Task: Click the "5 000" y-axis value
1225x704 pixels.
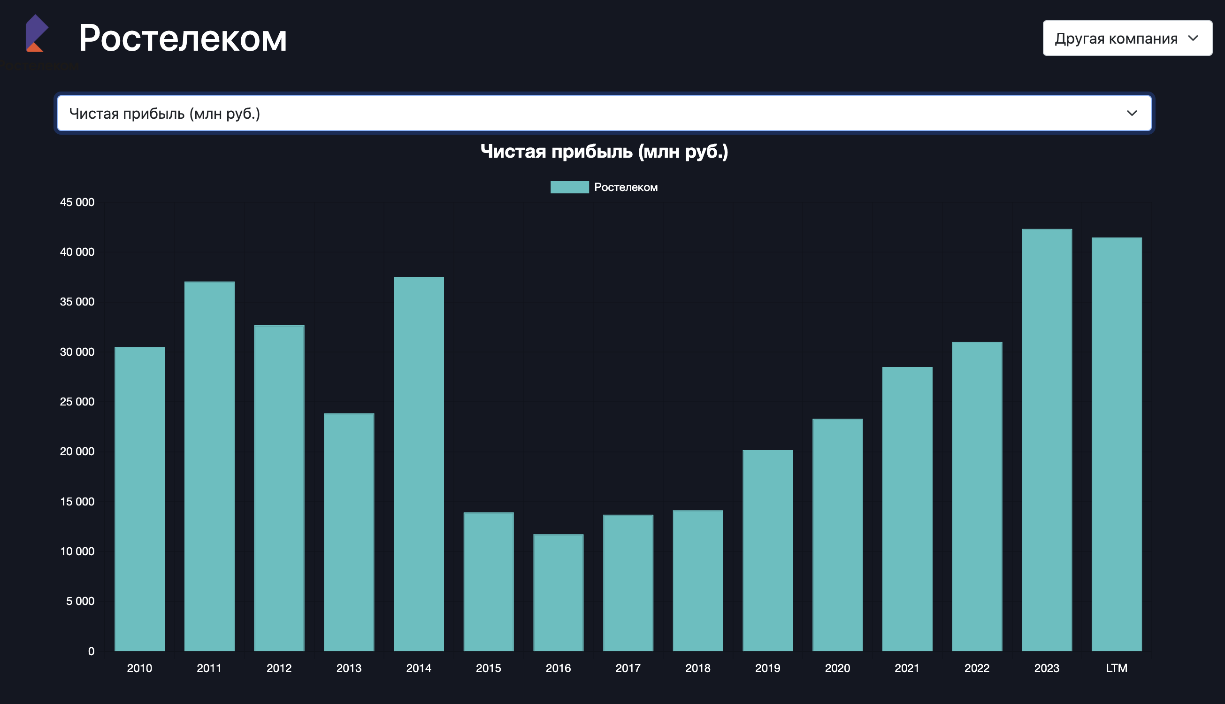Action: pyautogui.click(x=80, y=601)
